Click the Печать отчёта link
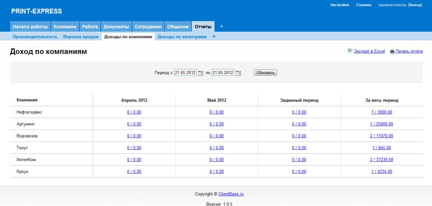The height and width of the screenshot is (206, 432). (409, 51)
